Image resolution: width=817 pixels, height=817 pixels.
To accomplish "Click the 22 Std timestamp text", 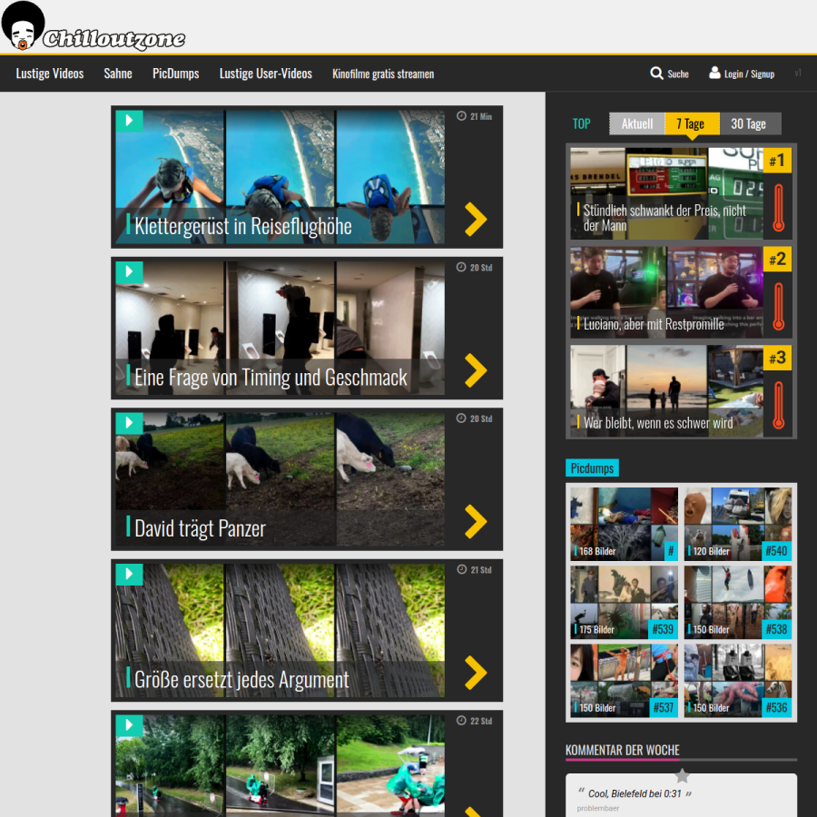I will tap(481, 721).
